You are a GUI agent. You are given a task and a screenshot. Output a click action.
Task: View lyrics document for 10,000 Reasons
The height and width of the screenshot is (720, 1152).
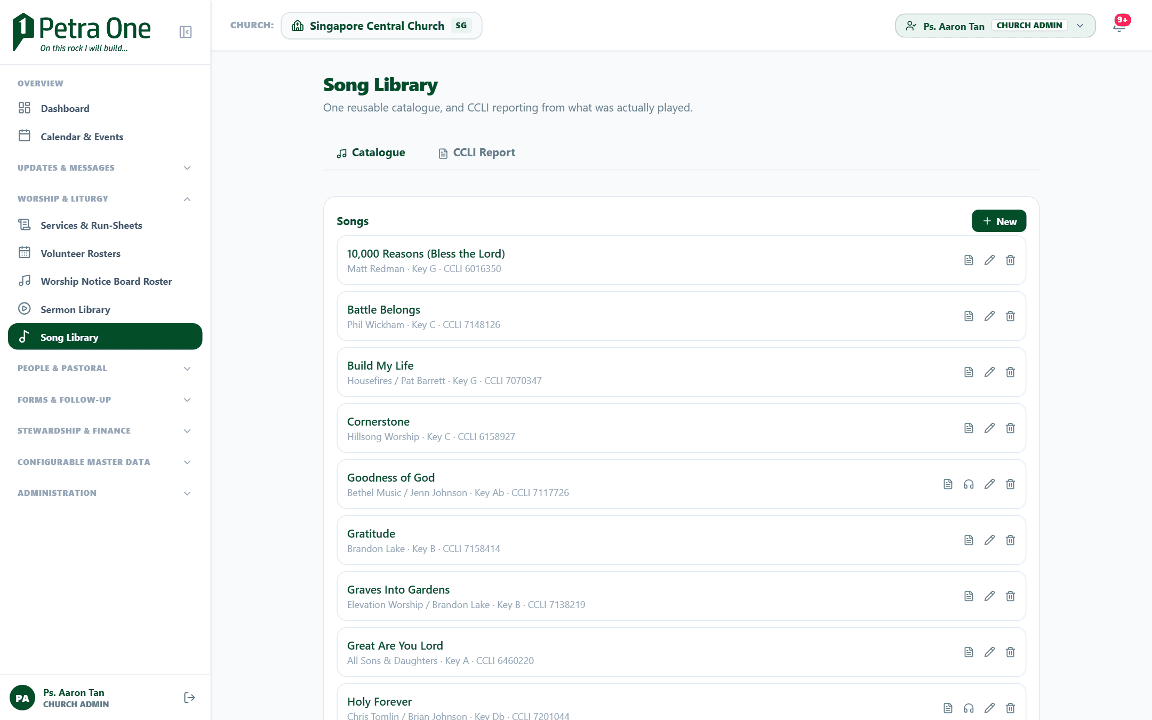coord(969,260)
